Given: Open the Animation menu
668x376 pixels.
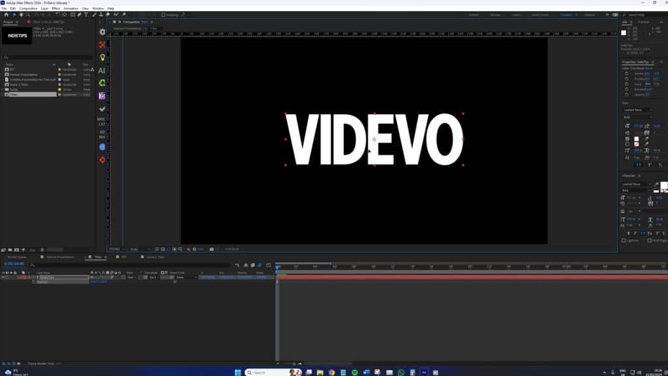Looking at the screenshot, I should pos(70,8).
